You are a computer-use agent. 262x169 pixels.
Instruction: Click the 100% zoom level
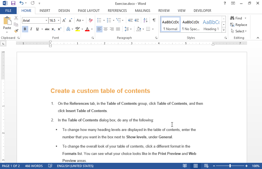256,166
